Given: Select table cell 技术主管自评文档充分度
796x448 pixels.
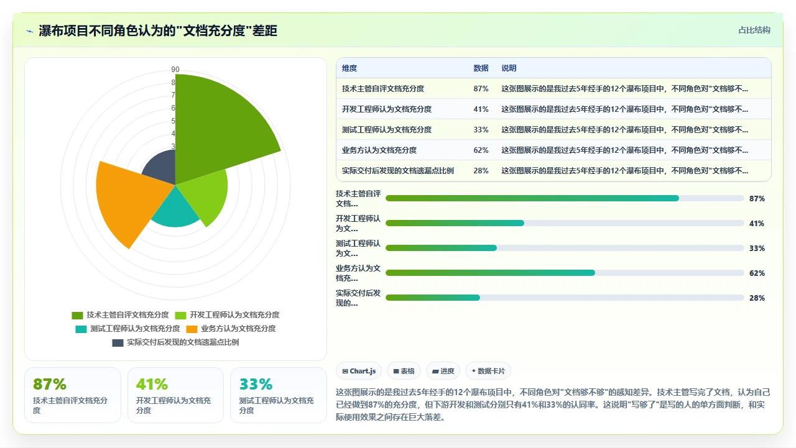Looking at the screenshot, I should pos(383,89).
